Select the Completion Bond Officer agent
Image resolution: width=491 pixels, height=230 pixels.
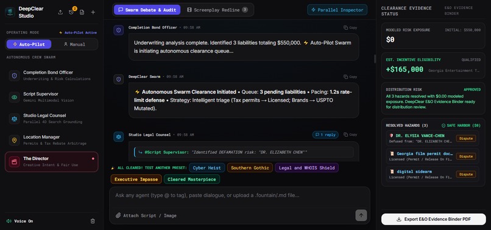pos(52,75)
